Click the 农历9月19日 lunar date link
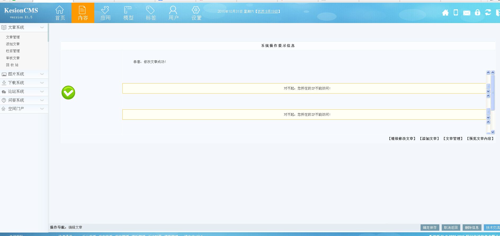Image resolution: width=500 pixels, height=236 pixels. click(268, 11)
